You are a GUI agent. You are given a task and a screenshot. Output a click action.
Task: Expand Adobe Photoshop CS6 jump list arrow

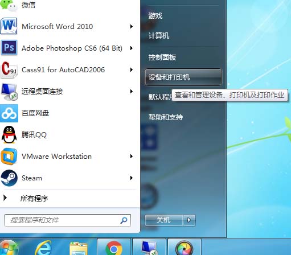(132, 48)
